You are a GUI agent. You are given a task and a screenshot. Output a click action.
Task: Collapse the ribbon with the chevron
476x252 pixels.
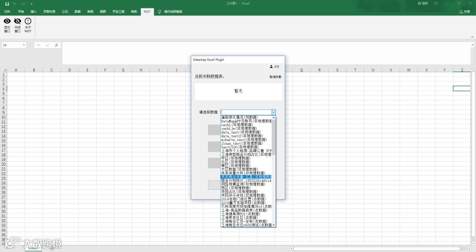472,37
